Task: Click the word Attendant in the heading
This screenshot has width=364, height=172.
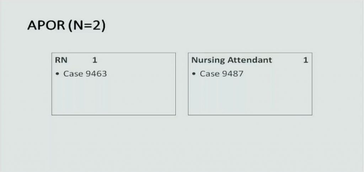Action: (250, 60)
